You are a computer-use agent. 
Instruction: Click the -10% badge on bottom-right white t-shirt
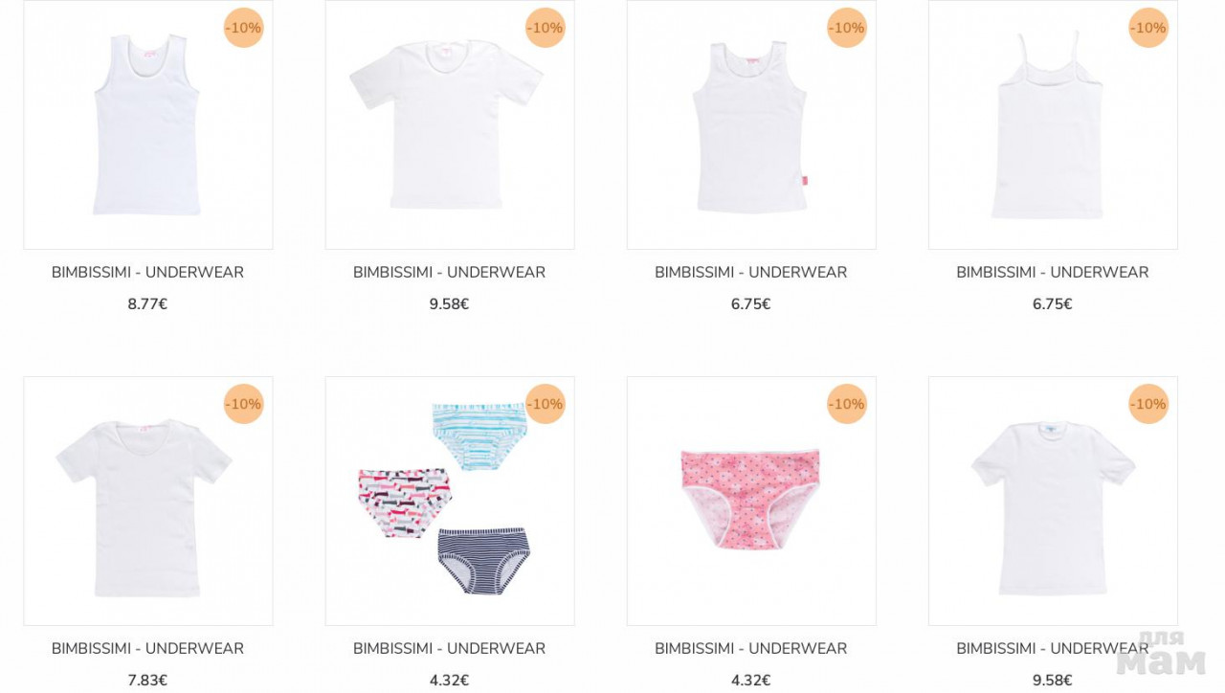click(x=1148, y=404)
